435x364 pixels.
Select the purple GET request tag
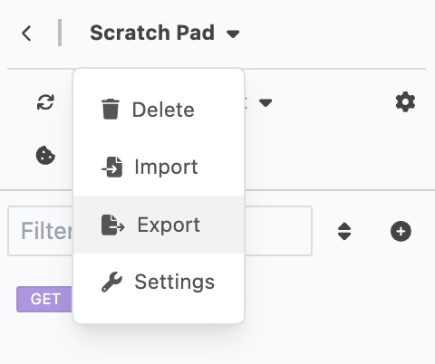coord(44,299)
